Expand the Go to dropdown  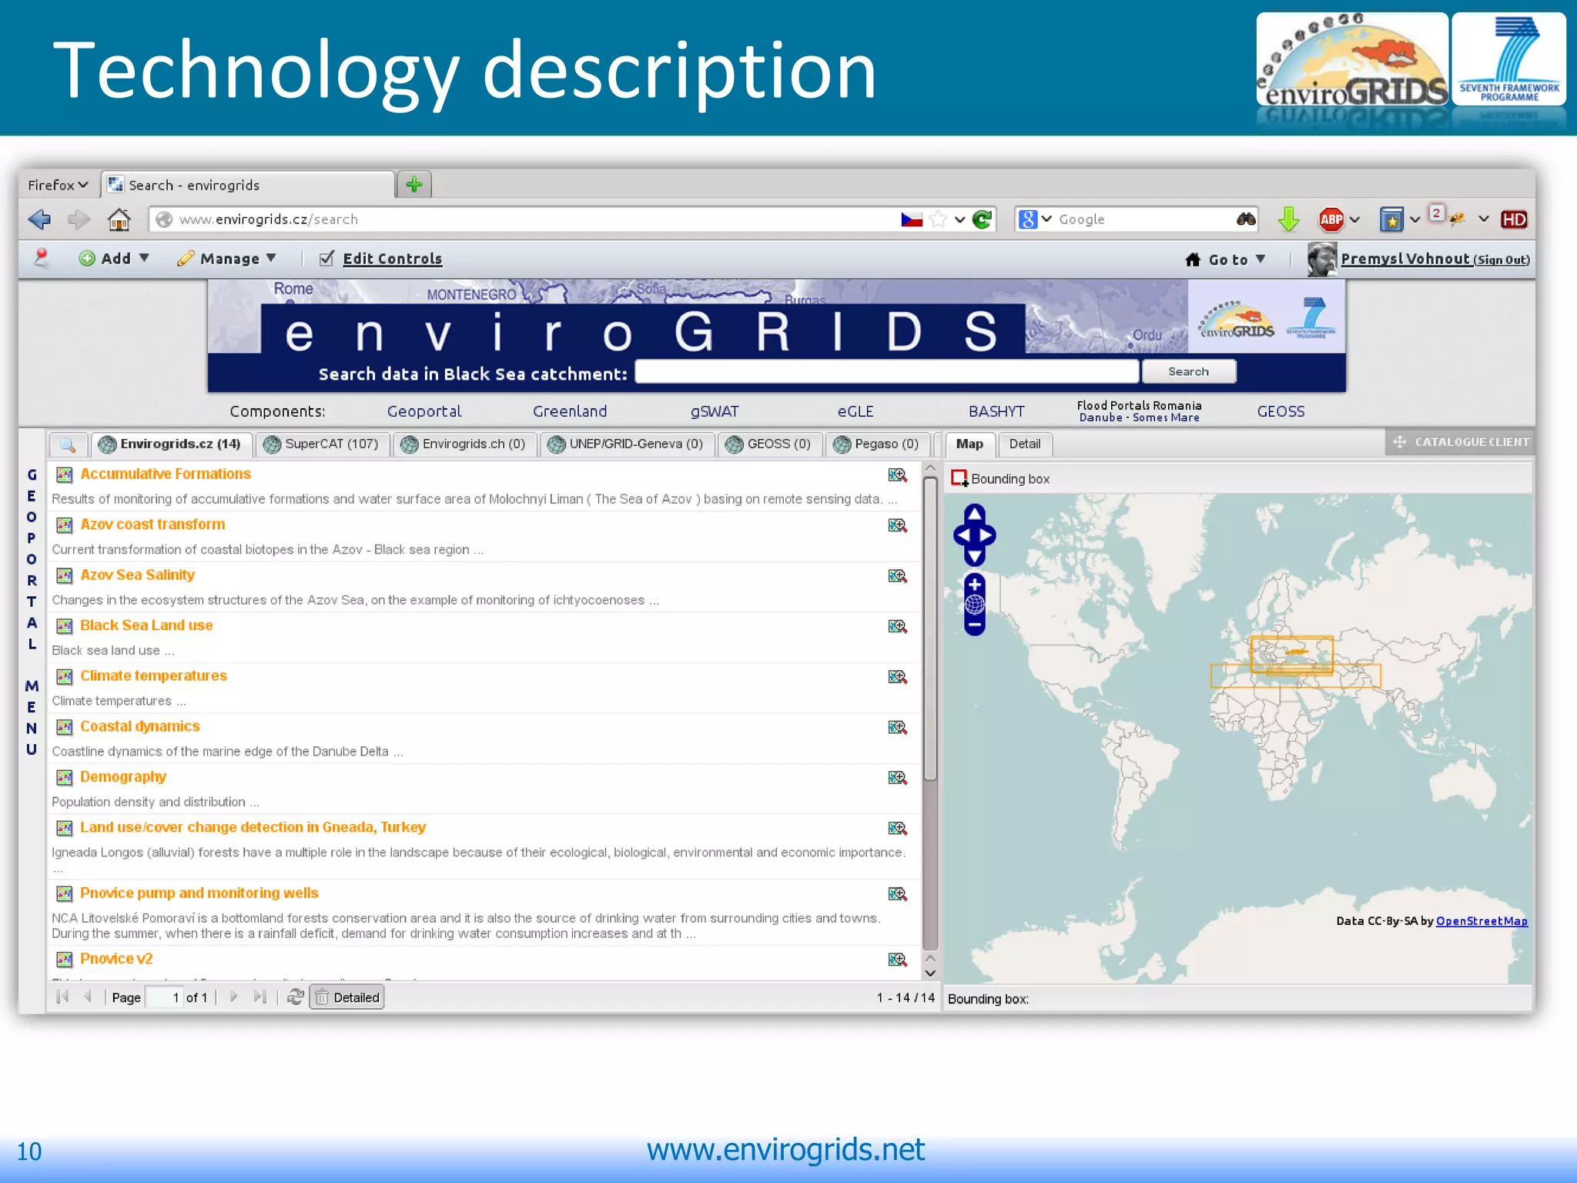[1225, 260]
